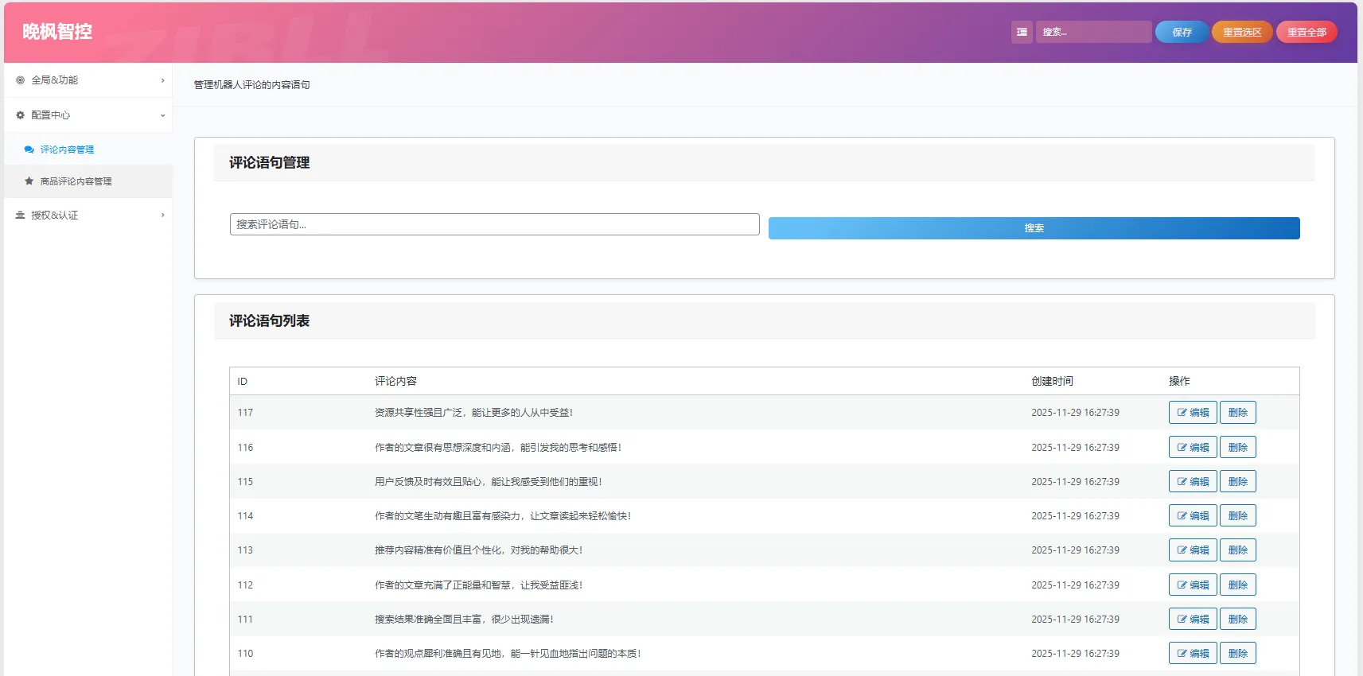Viewport: 1363px width, 676px height.
Task: Click the 评论内容 column header
Action: [395, 382]
